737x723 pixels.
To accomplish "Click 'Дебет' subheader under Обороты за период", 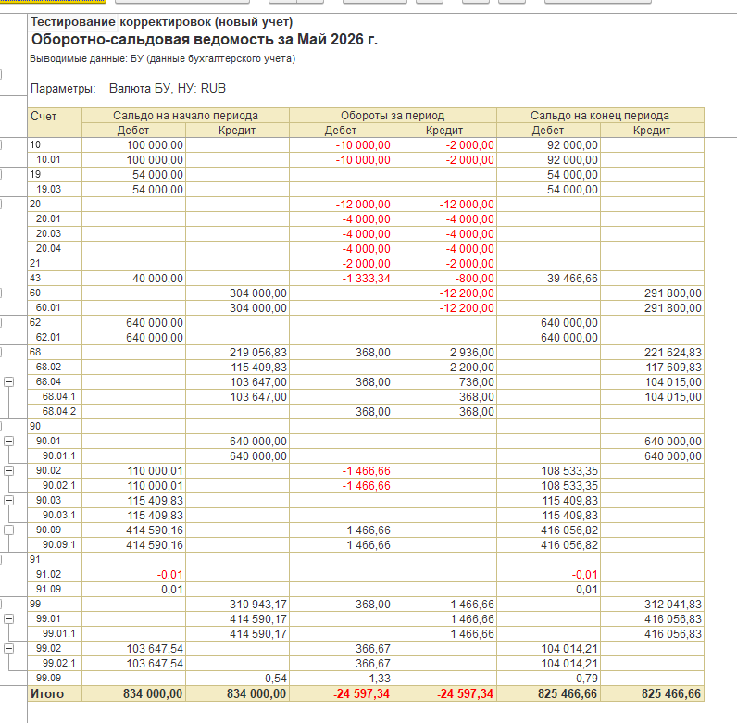I will [341, 131].
